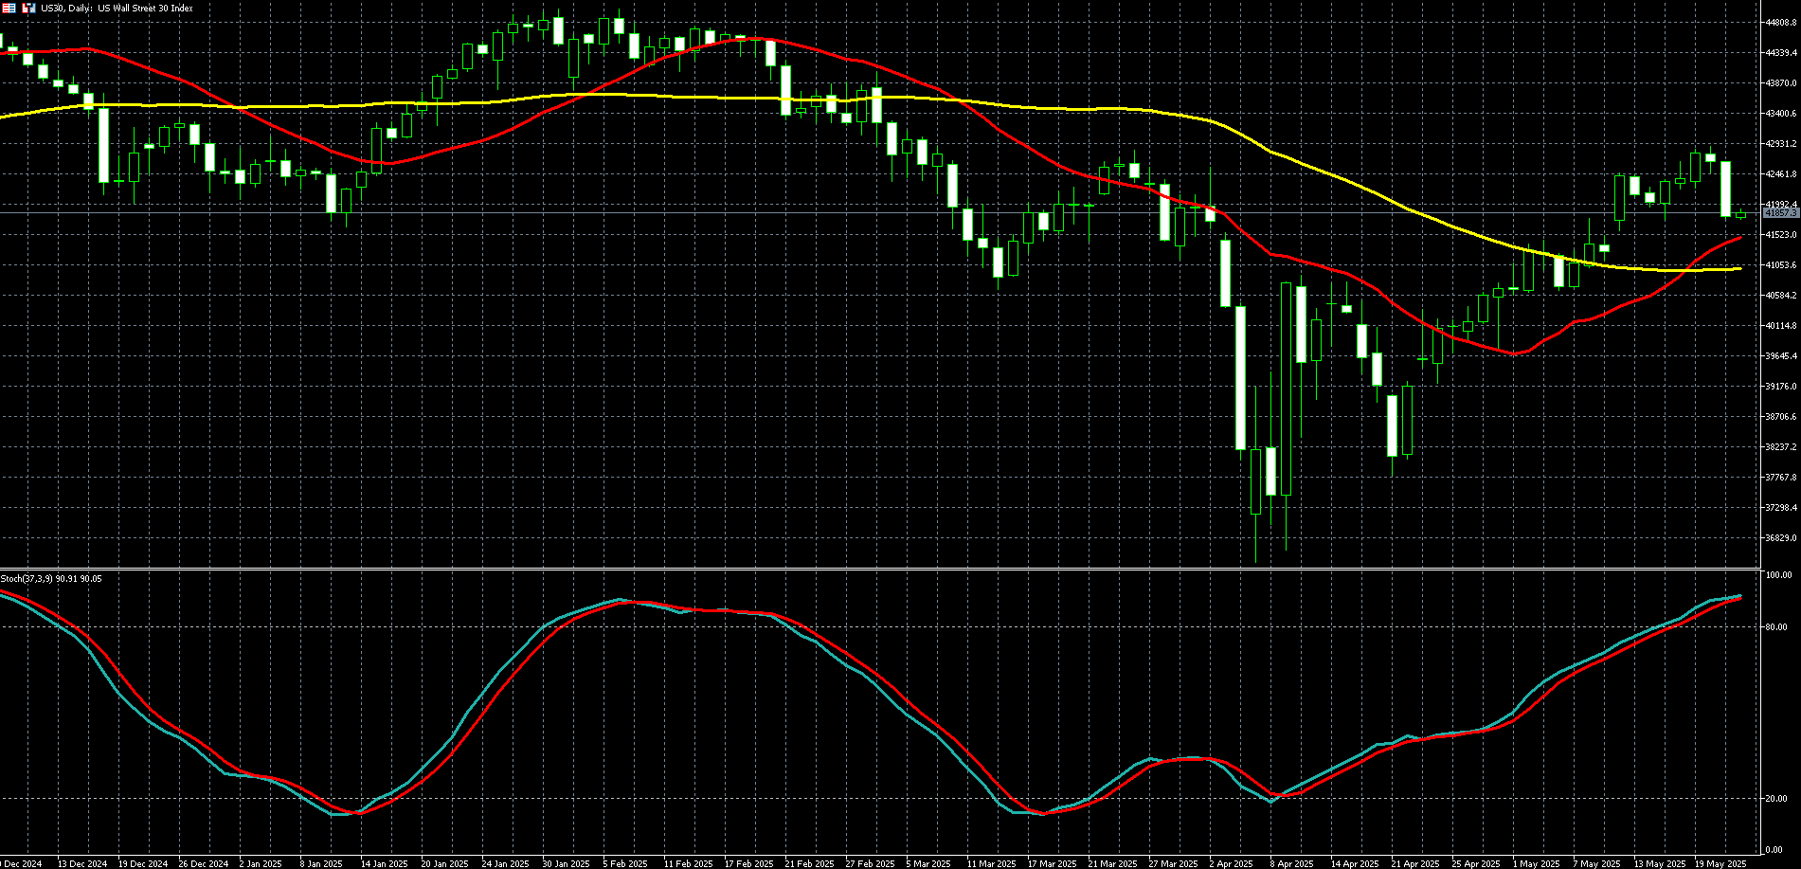Click price level 39645.4 on the scale

coord(1781,356)
